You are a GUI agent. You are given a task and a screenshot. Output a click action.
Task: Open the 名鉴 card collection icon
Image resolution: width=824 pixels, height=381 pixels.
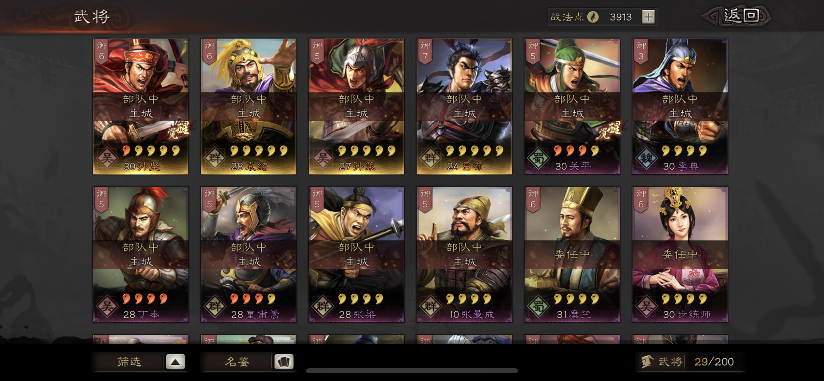(283, 362)
